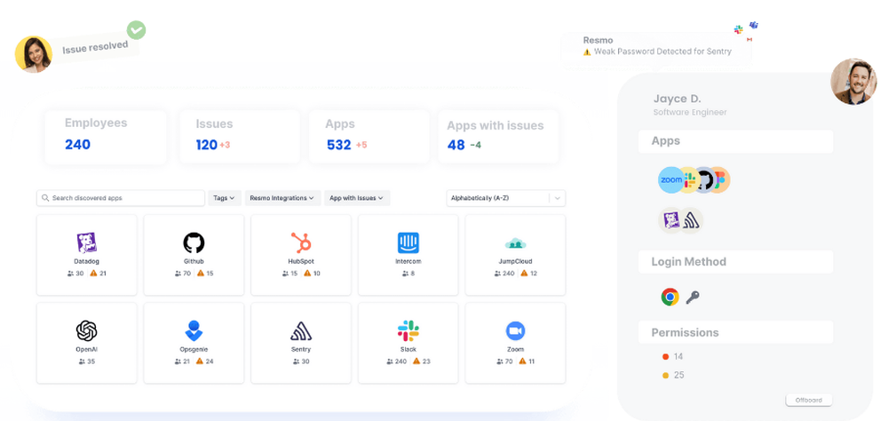Click Jayce D. profile photo
Image resolution: width=888 pixels, height=421 pixels.
pyautogui.click(x=853, y=82)
